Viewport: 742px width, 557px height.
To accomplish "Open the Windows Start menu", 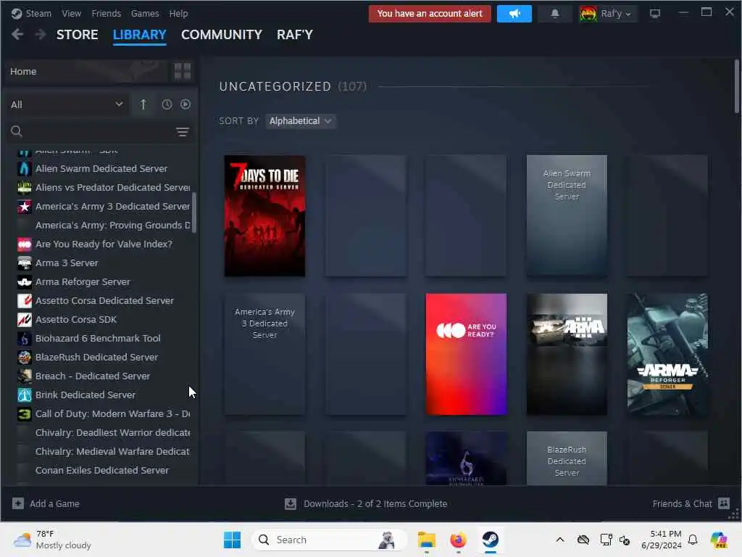I will pyautogui.click(x=232, y=540).
